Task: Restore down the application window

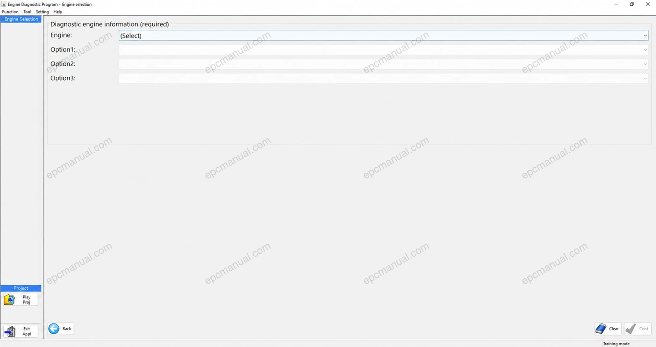Action: pos(632,4)
